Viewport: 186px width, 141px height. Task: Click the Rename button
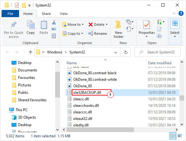[x=98, y=34]
